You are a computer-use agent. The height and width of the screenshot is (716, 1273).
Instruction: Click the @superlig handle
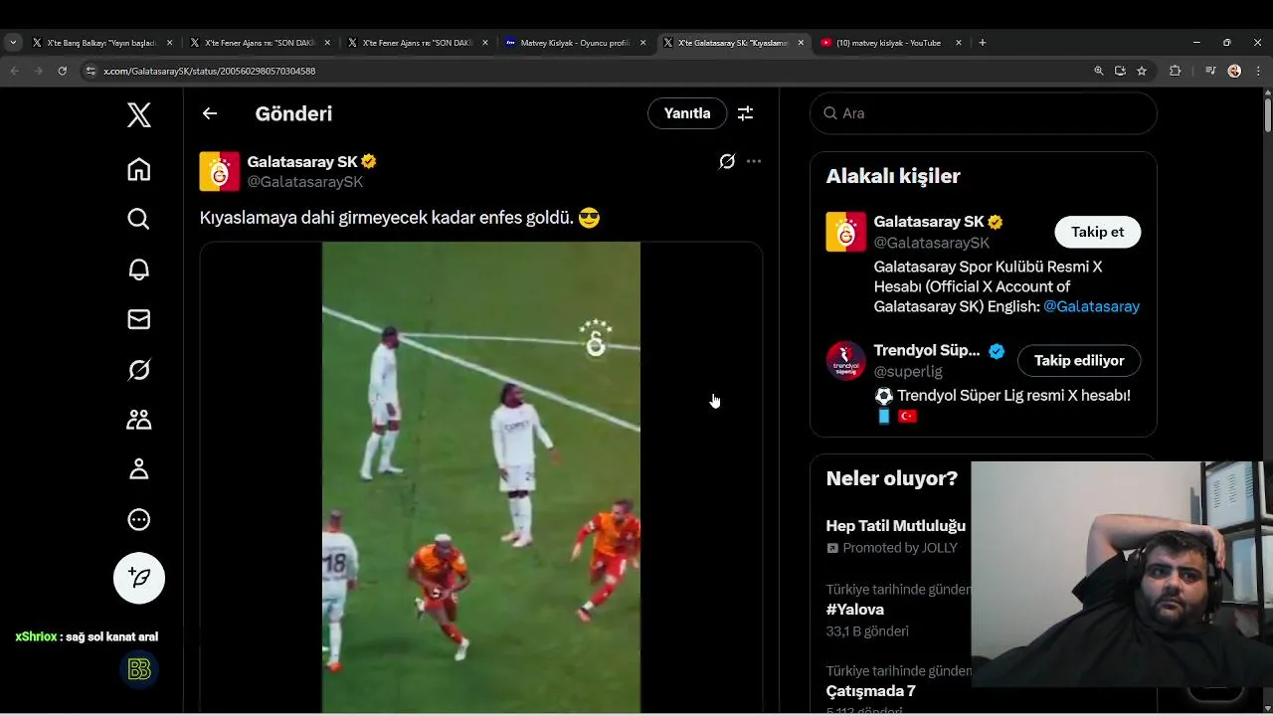908,371
